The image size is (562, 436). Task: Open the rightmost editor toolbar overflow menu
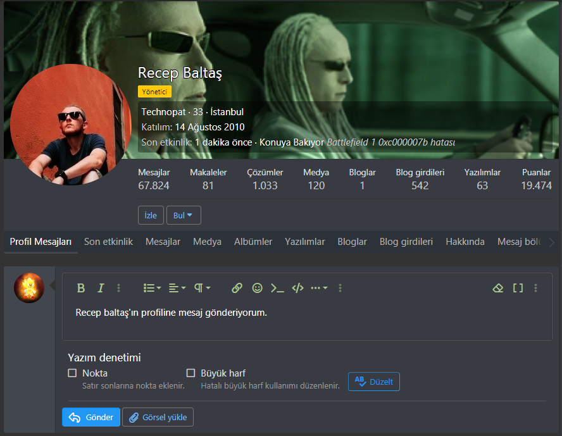pos(536,288)
